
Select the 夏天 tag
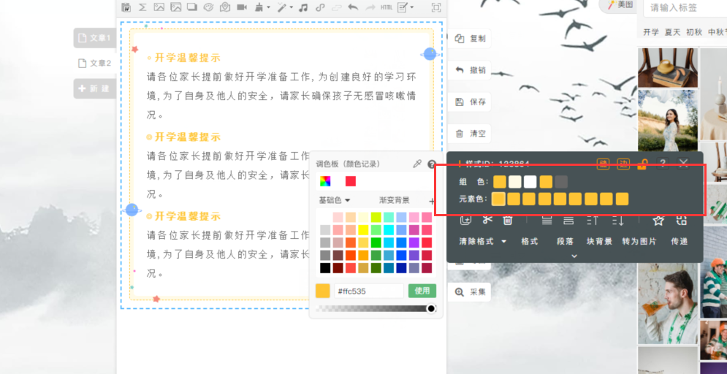[672, 32]
